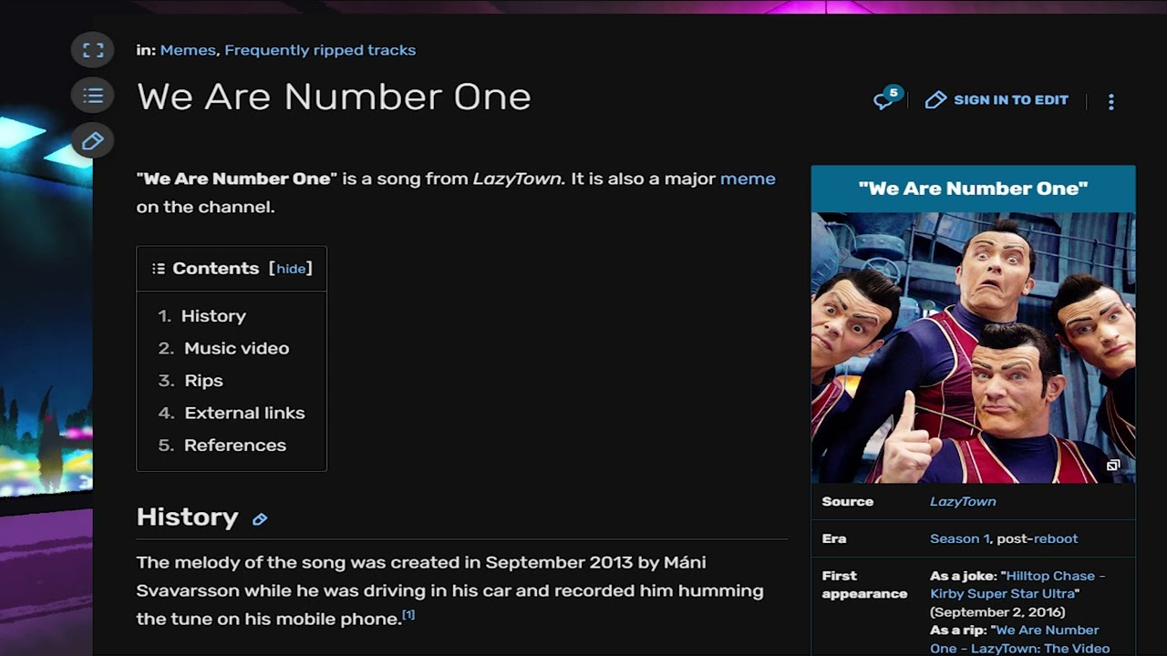Click the Robbie Rotten infobox image
1167x656 pixels.
pos(973,348)
